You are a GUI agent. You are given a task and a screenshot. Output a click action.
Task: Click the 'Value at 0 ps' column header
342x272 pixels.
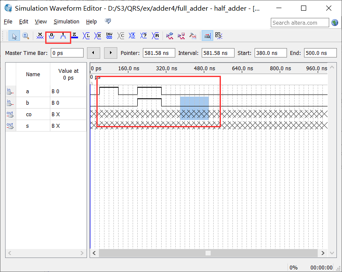tap(68, 74)
